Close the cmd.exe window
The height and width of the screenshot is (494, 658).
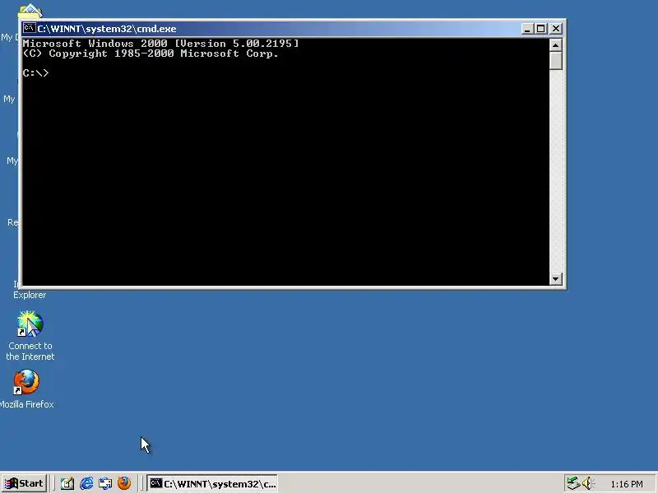(x=556, y=29)
